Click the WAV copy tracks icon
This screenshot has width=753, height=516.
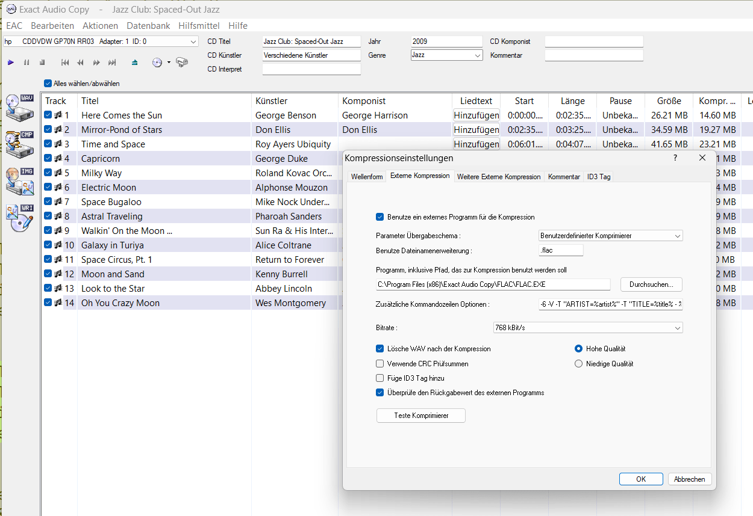coord(19,107)
